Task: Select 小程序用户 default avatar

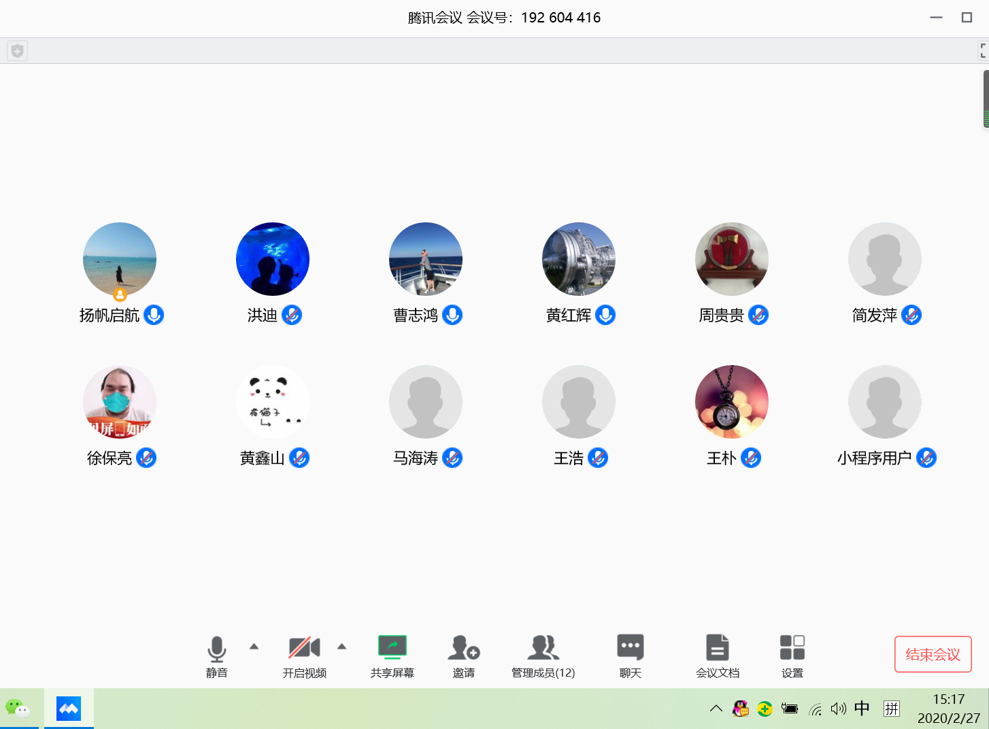Action: tap(885, 402)
